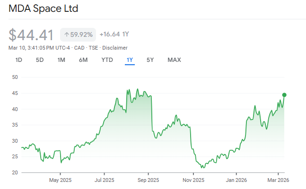Switch chart to 1M range
Viewport: 306px width, 189px height.
pos(61,60)
